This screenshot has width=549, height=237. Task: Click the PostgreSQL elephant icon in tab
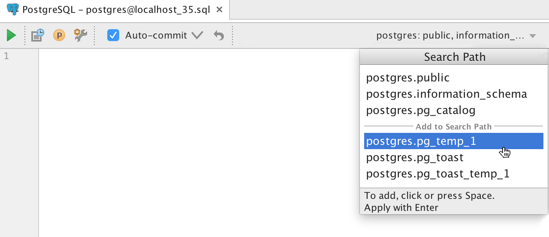(13, 9)
